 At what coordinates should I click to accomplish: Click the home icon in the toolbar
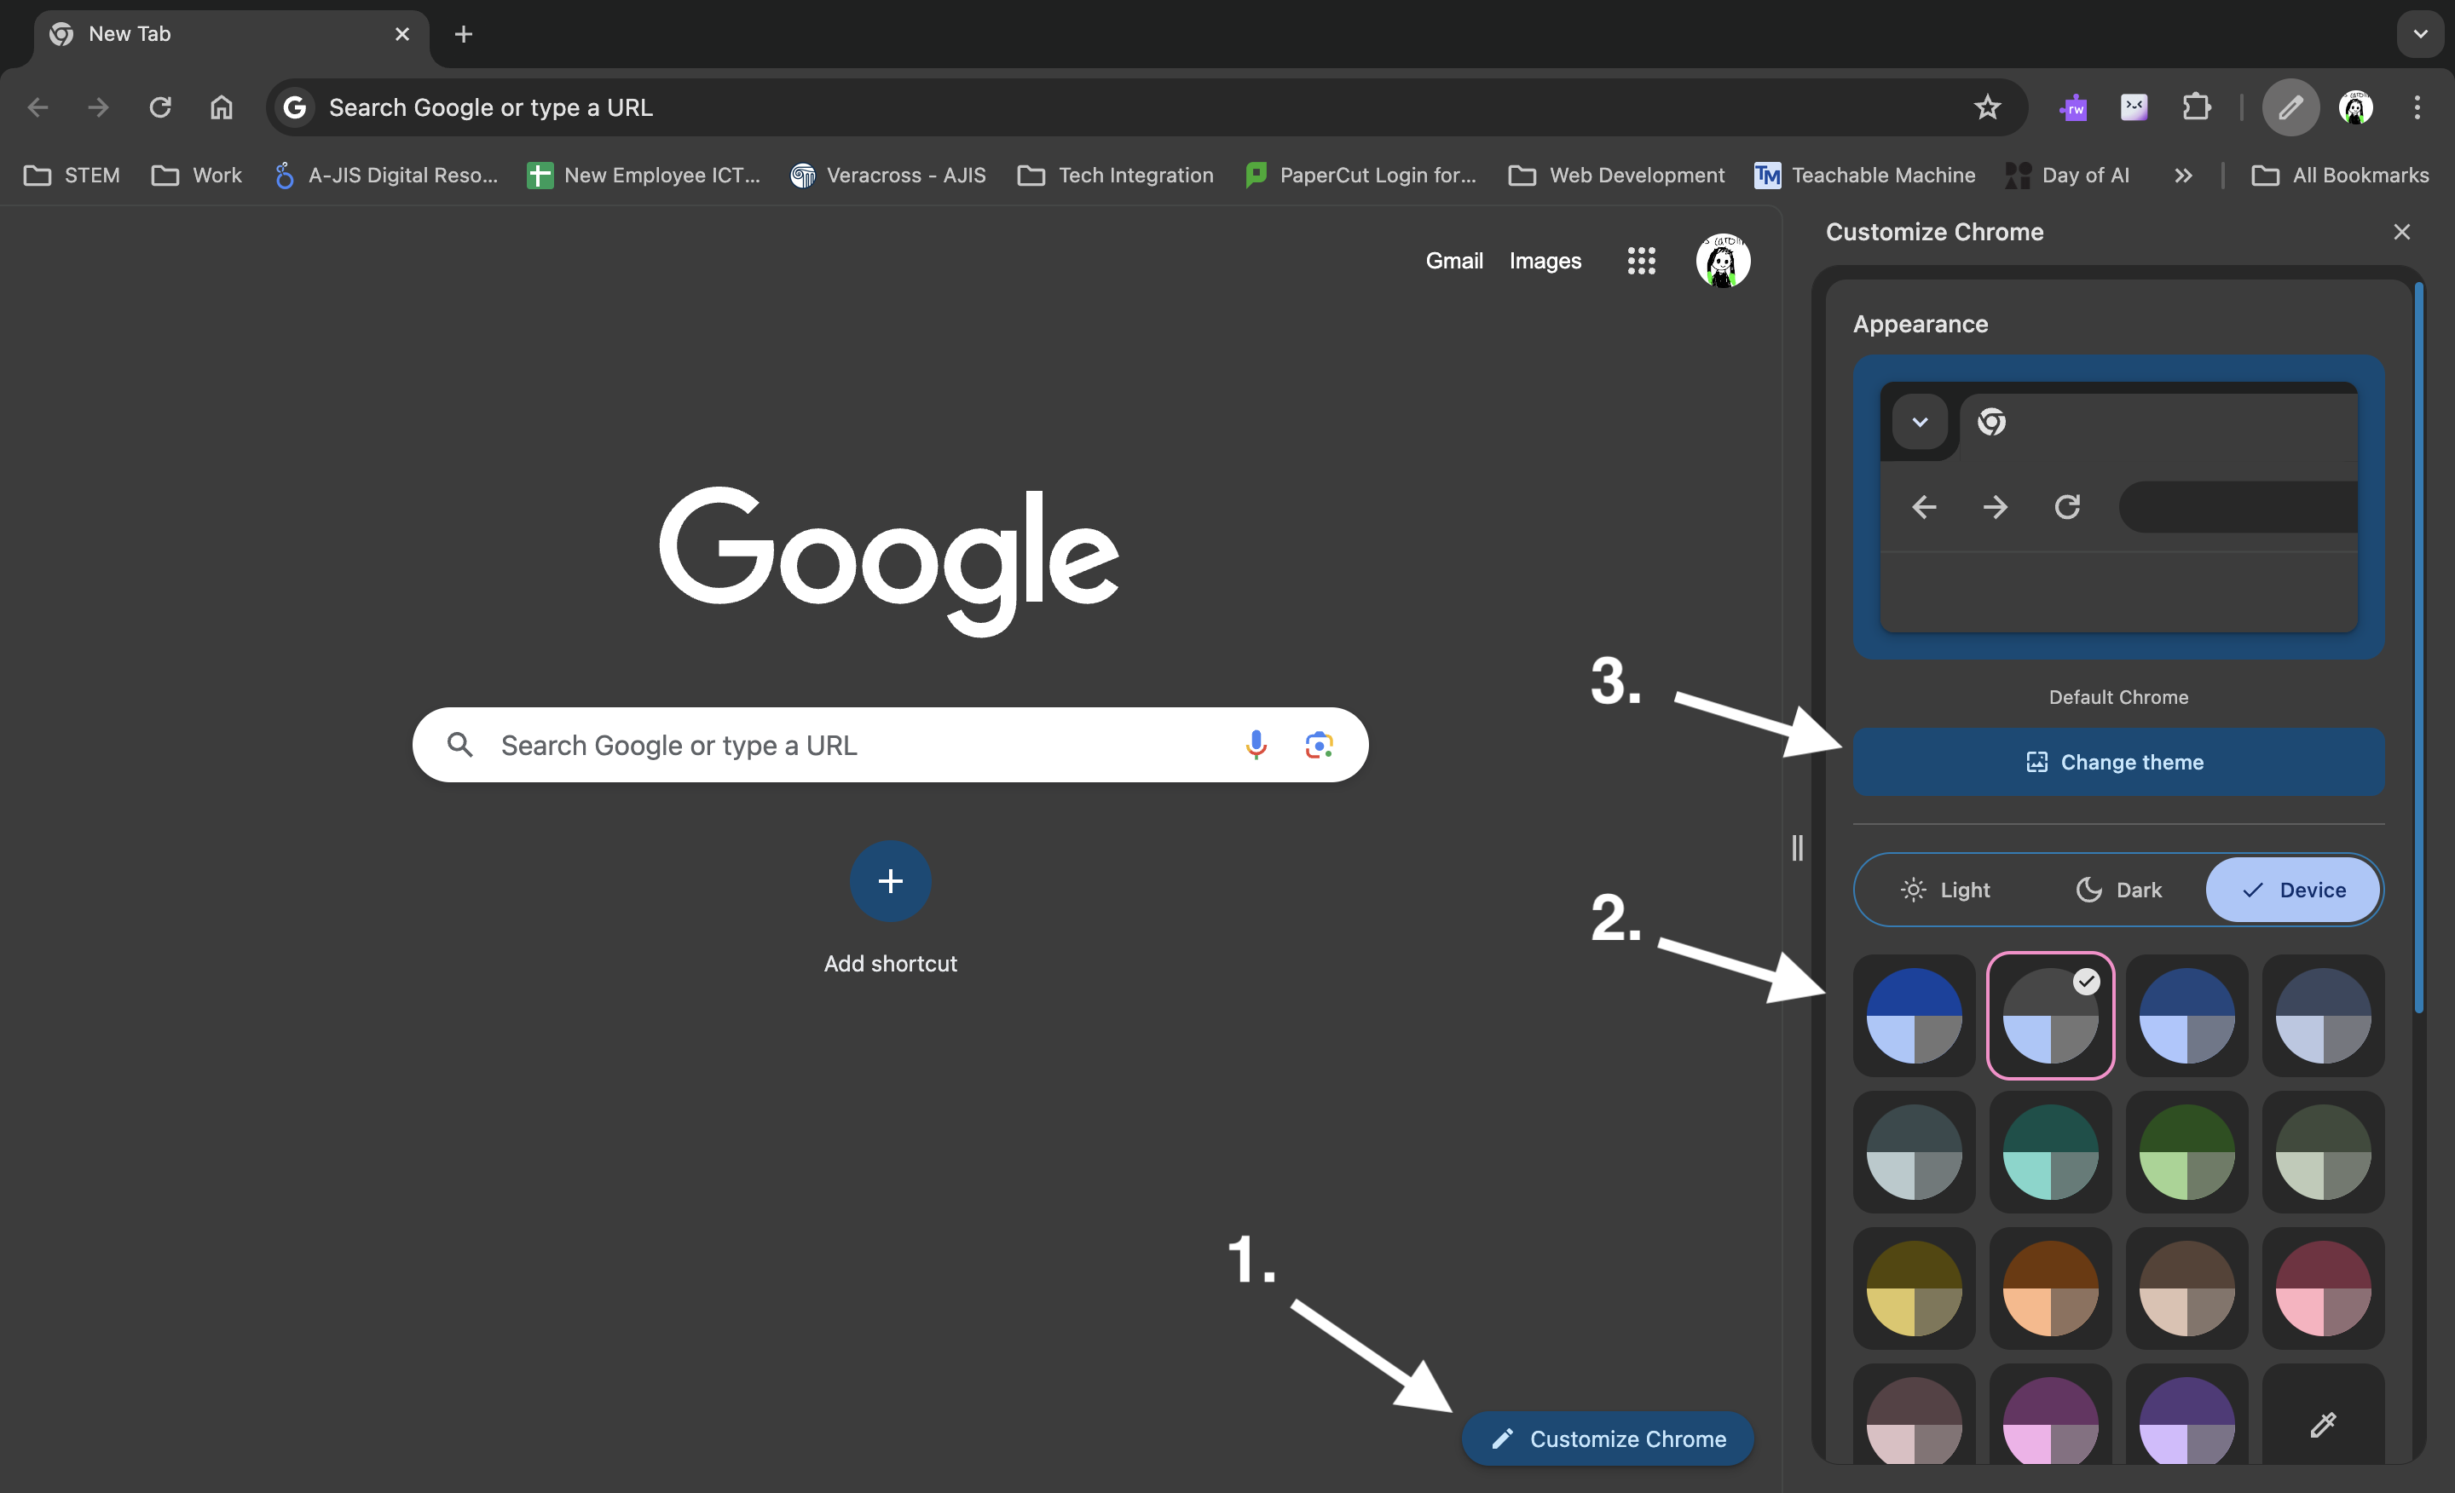point(221,107)
